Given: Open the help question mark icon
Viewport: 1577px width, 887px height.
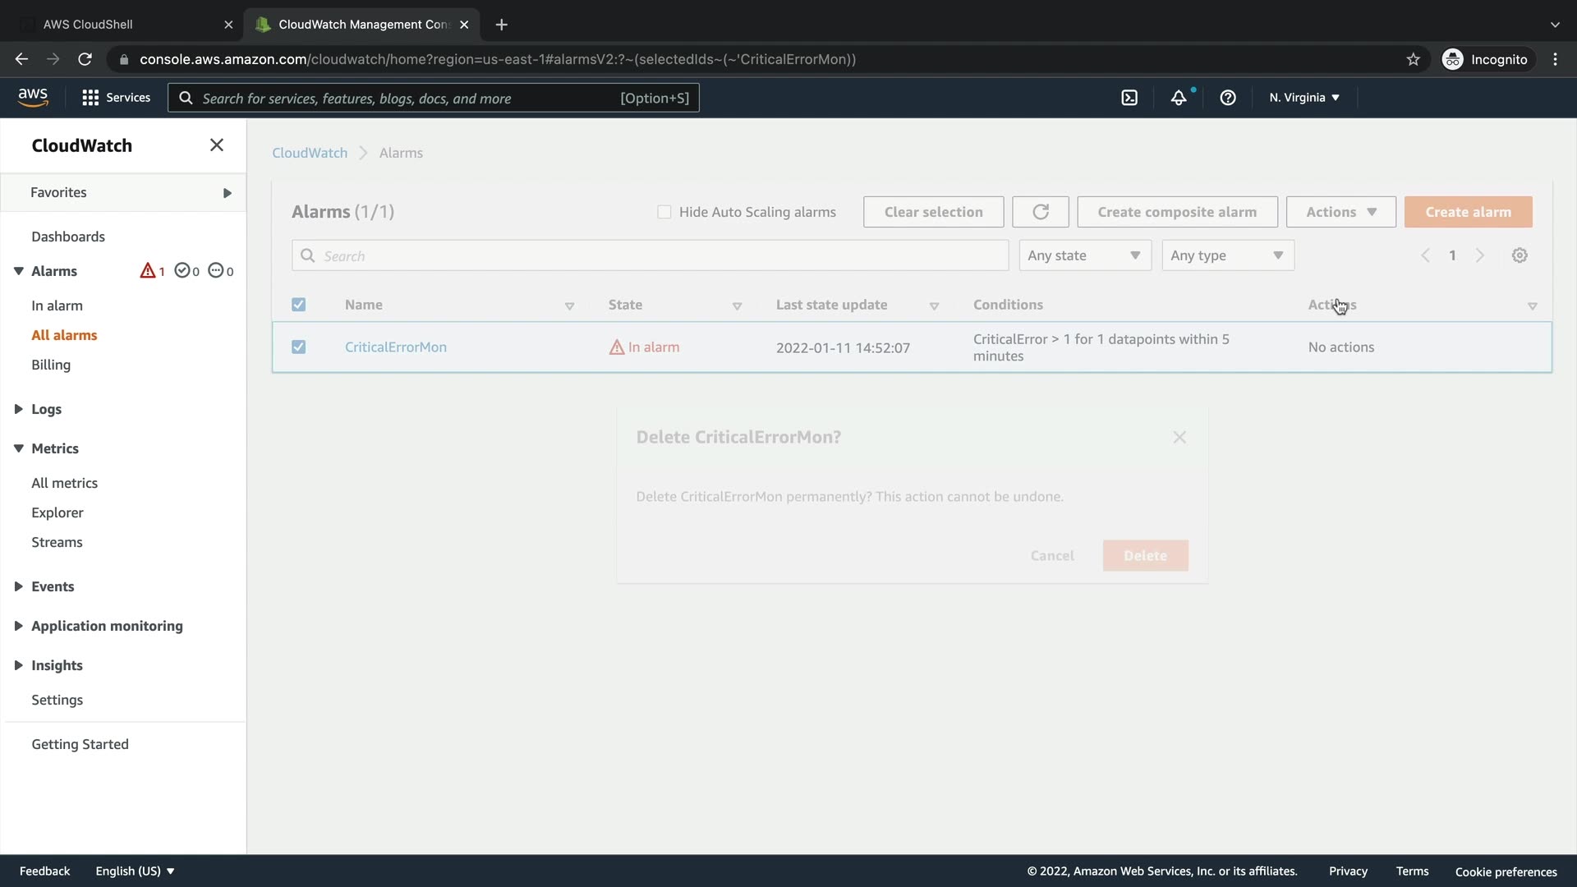Looking at the screenshot, I should pos(1228,98).
